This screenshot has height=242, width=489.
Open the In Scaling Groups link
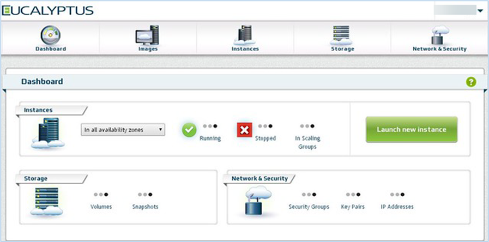[307, 142]
